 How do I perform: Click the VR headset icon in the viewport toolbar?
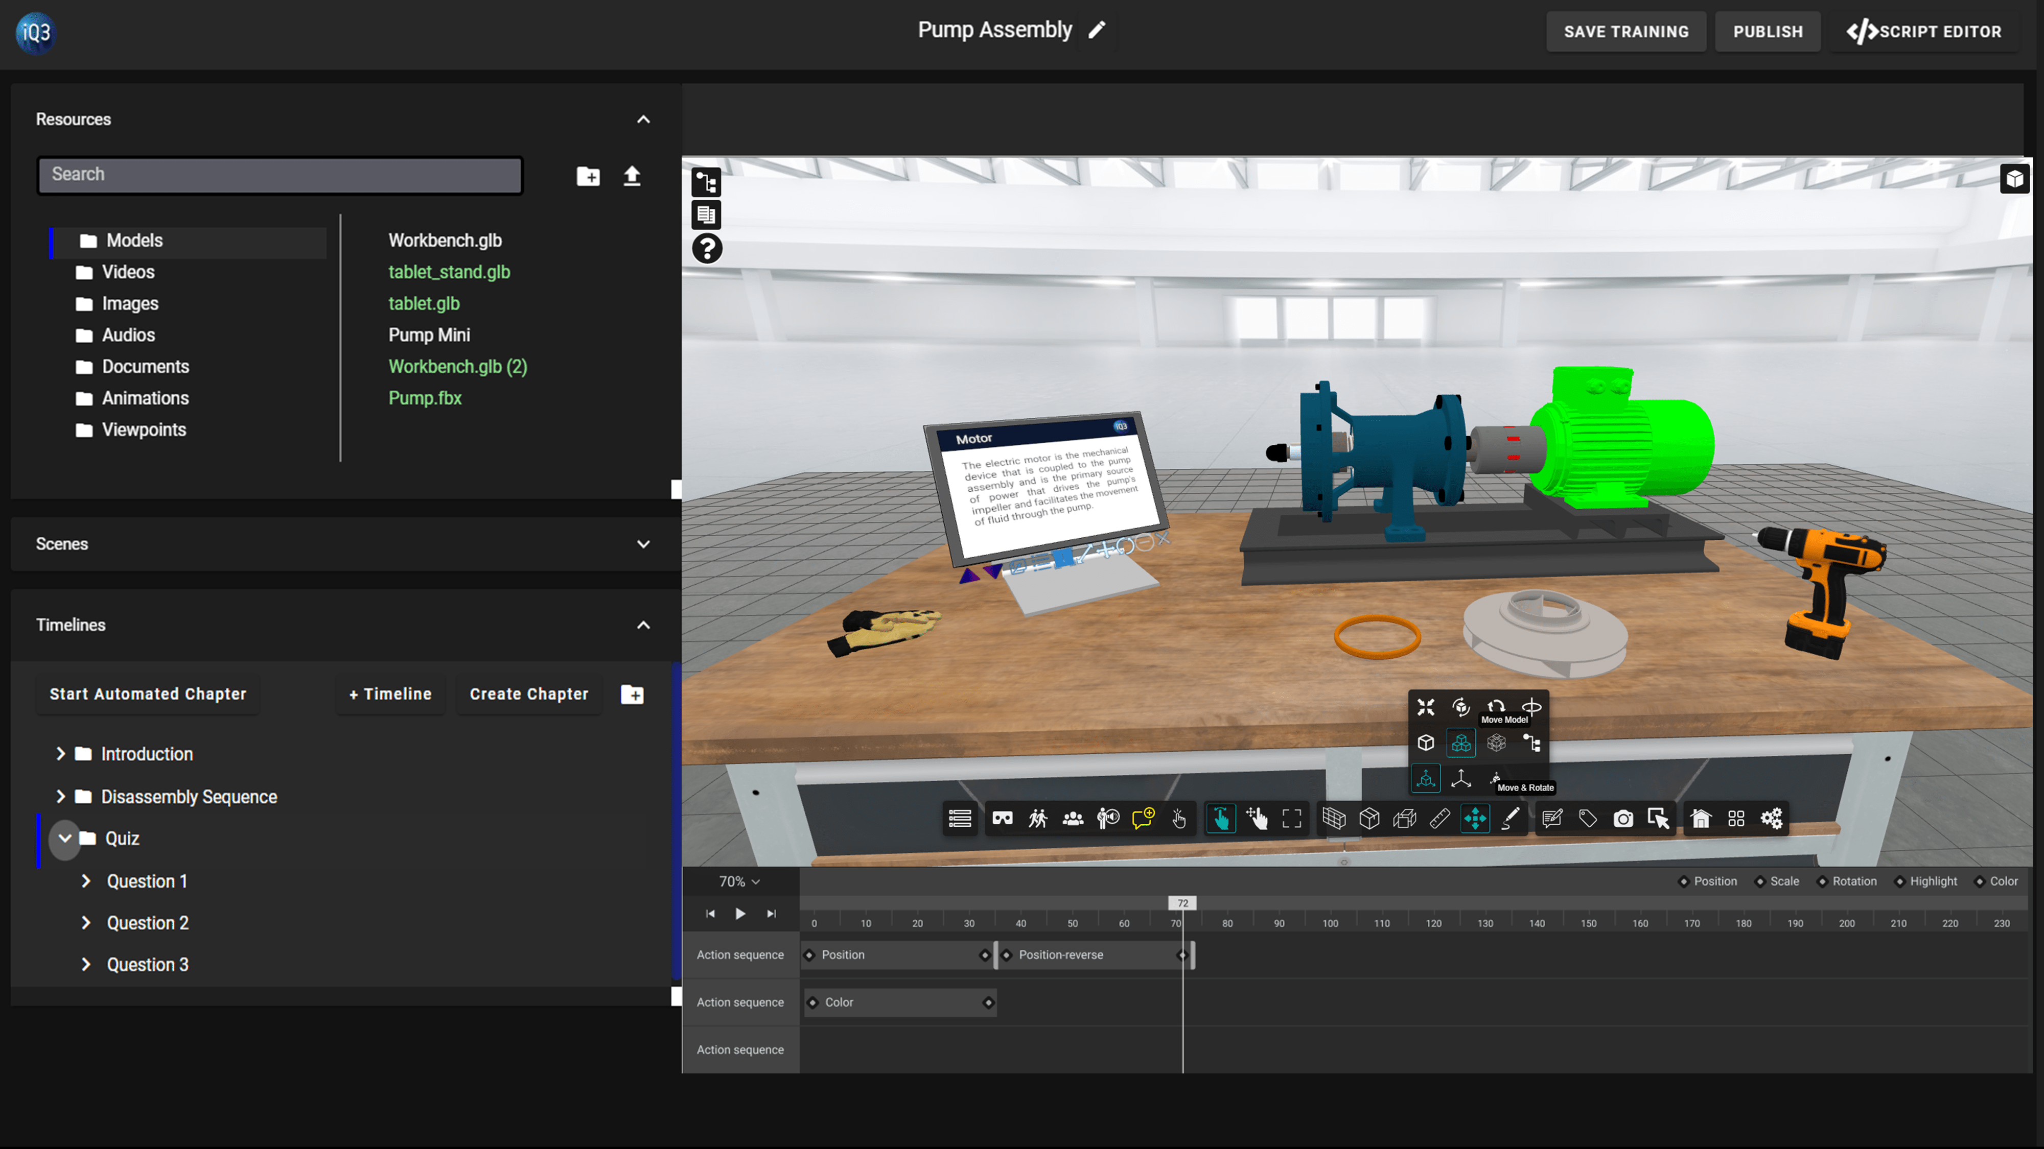pyautogui.click(x=1002, y=818)
